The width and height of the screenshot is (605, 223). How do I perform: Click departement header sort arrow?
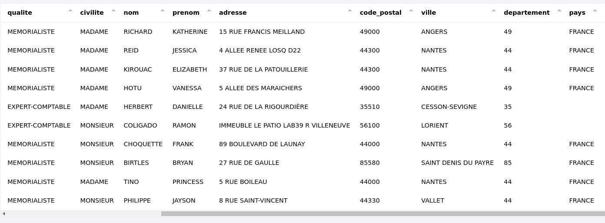click(559, 10)
